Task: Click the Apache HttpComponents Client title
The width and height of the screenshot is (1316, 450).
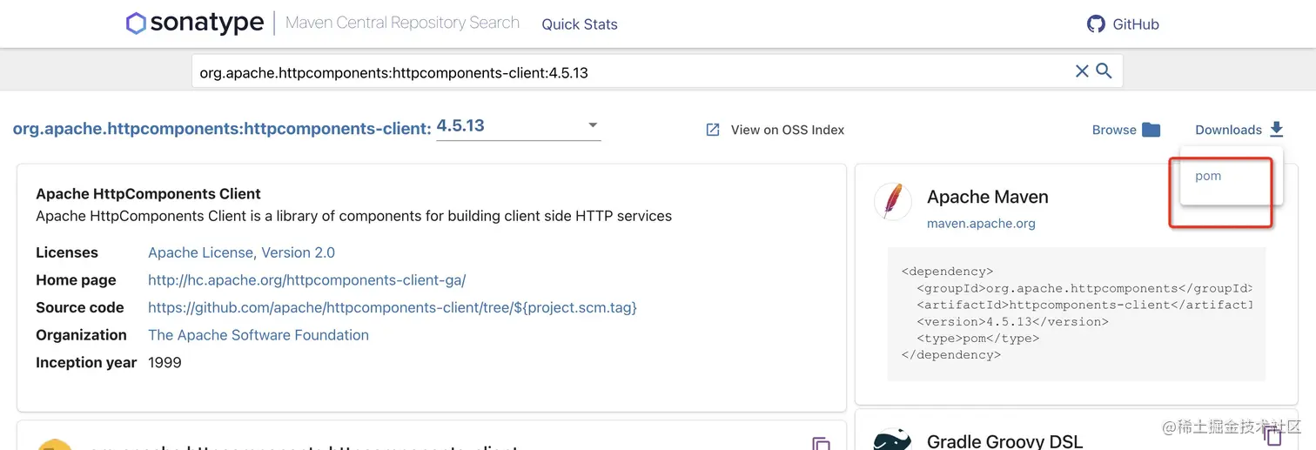Action: coord(148,194)
